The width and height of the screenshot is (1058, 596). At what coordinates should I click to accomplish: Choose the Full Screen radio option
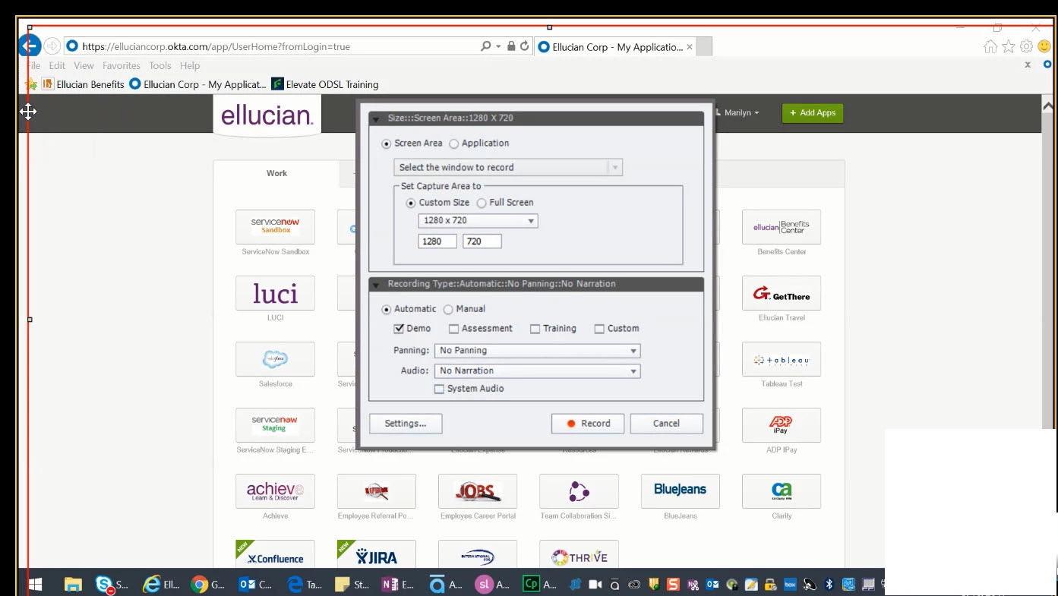click(x=482, y=203)
